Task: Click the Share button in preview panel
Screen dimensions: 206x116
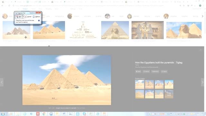Action: [164, 72]
